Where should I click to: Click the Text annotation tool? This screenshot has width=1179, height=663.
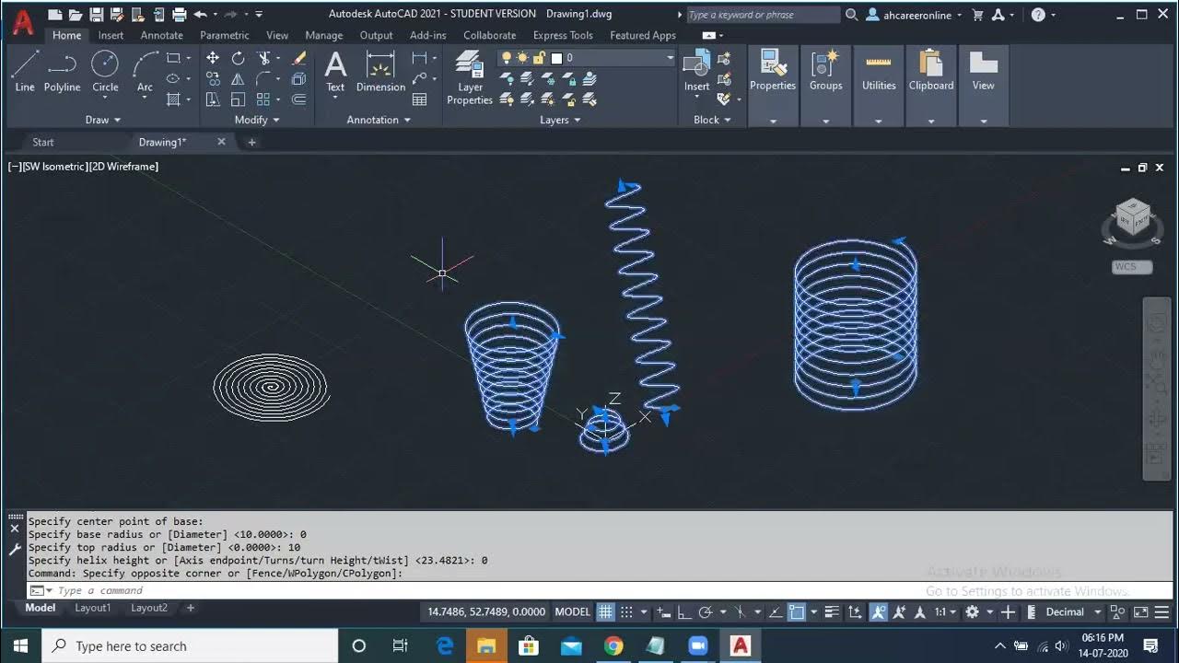335,71
